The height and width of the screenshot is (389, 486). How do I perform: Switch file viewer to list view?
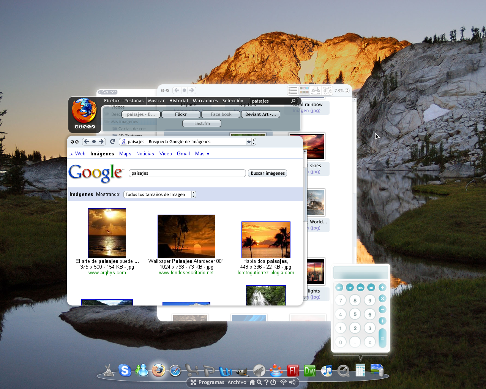coord(293,90)
